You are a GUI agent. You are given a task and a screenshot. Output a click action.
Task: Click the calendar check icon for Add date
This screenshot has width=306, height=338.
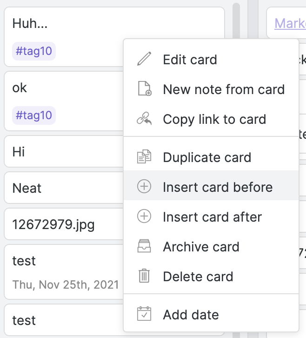[x=144, y=314]
